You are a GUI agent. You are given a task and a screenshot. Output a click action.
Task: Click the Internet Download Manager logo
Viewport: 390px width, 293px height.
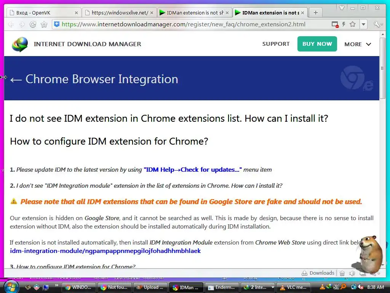20,44
